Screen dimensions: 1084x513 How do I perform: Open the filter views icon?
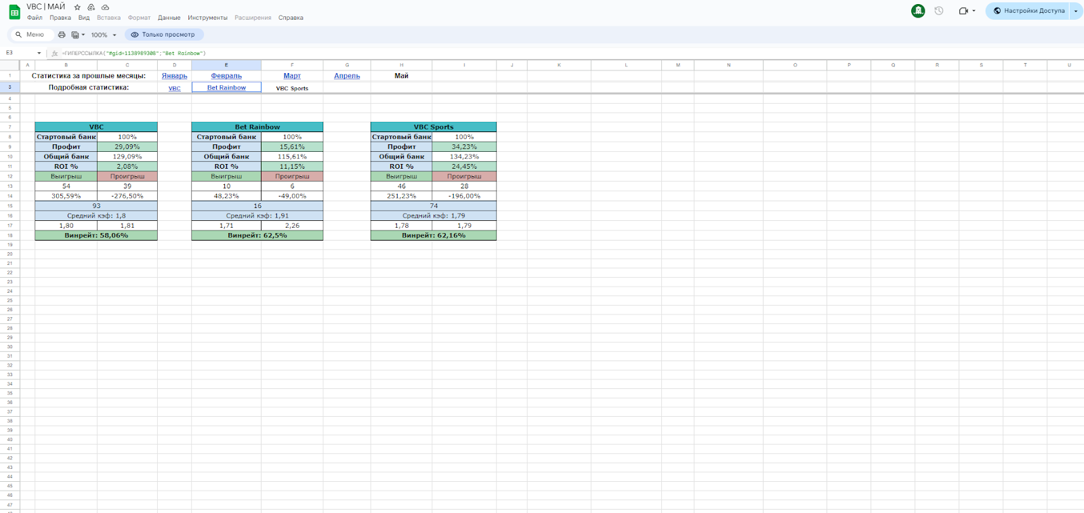click(75, 35)
